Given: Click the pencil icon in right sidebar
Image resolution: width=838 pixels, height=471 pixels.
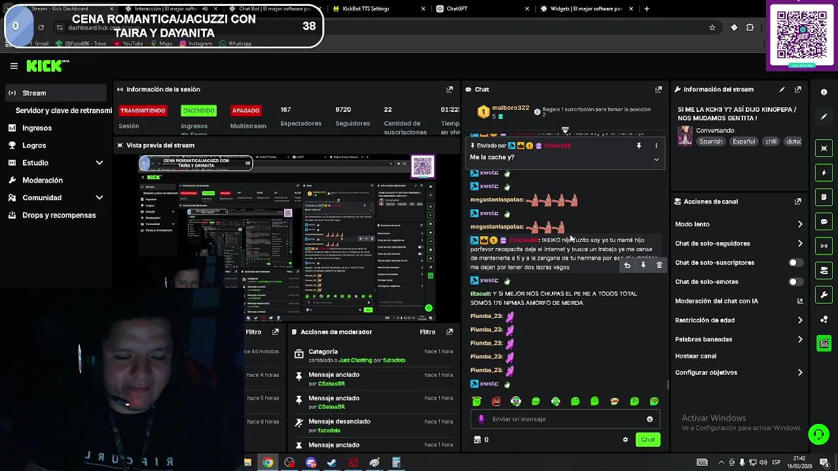Looking at the screenshot, I should 824,116.
